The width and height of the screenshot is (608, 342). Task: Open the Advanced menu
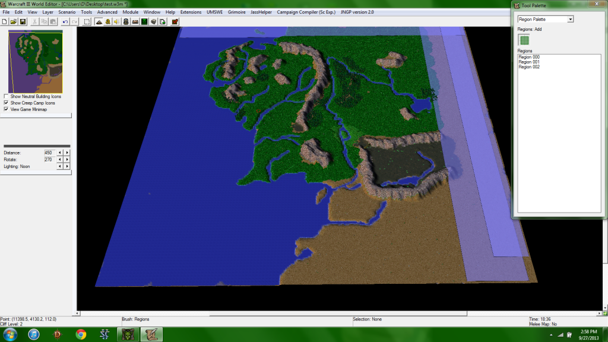107,12
